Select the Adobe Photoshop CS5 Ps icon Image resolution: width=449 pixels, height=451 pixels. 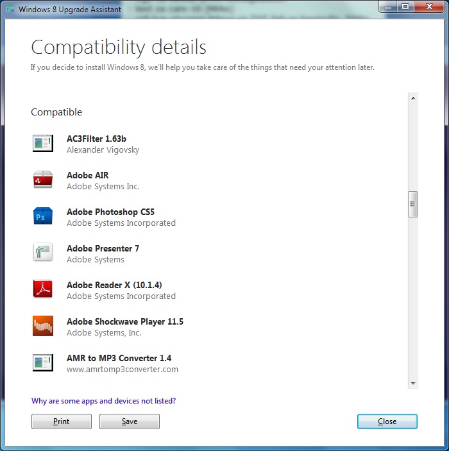click(x=43, y=216)
